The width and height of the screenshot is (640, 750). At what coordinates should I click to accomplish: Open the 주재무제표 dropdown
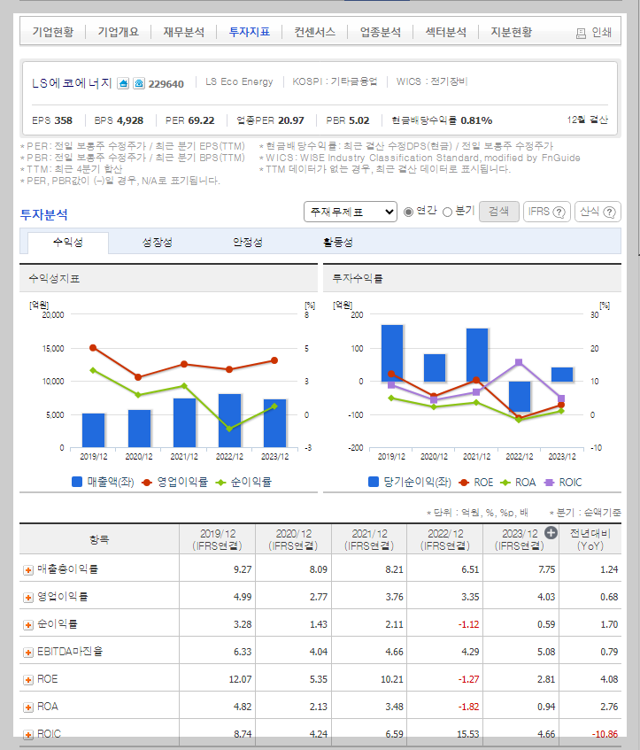351,212
